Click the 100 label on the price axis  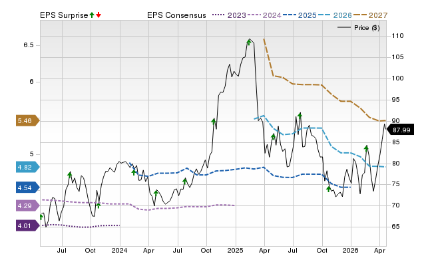(398, 78)
